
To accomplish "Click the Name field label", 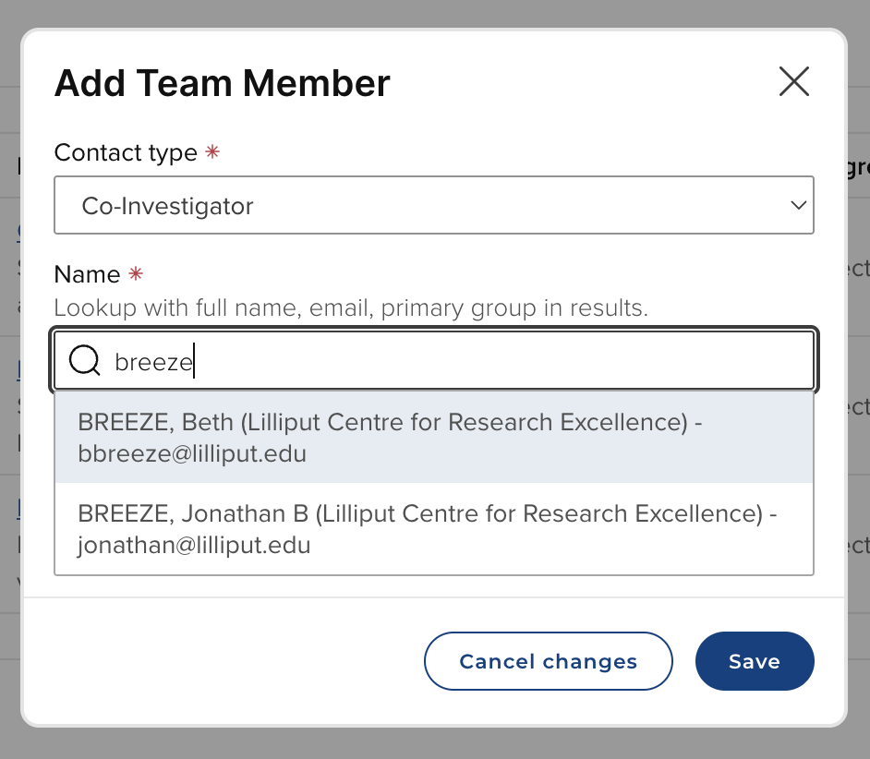I will [x=87, y=274].
